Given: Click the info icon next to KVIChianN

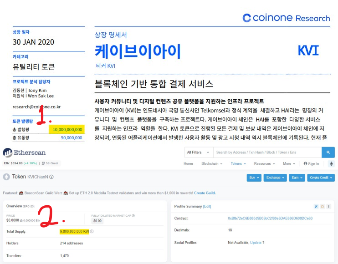Looking at the screenshot, I should (51, 177).
